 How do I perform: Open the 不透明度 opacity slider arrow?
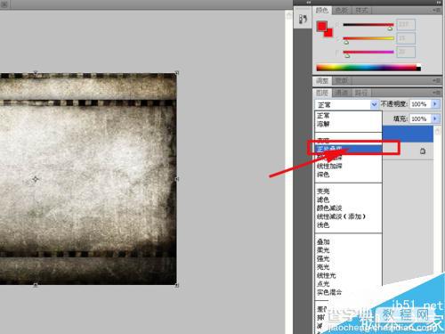coord(435,104)
